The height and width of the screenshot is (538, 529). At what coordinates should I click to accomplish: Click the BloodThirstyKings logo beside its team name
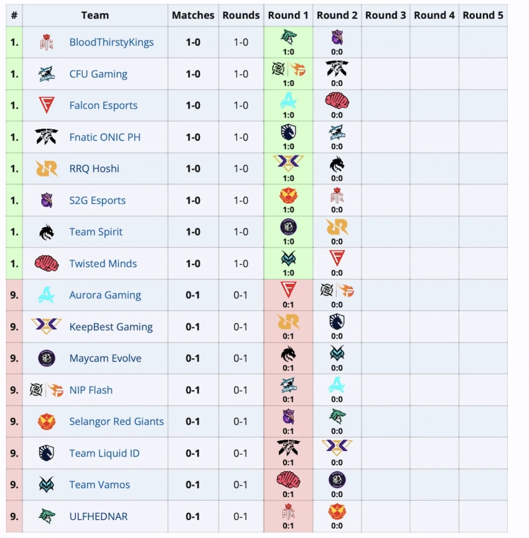(x=47, y=42)
